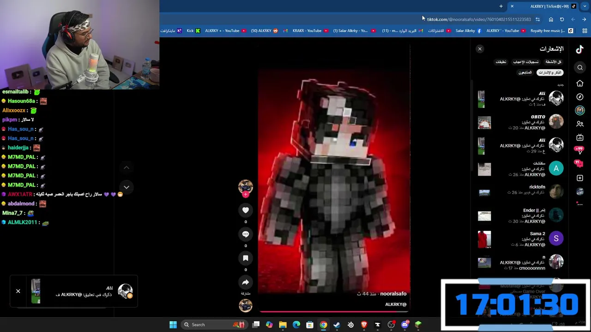The image size is (591, 332).
Task: Open ricktofn's video mention notification
Action: [x=520, y=192]
